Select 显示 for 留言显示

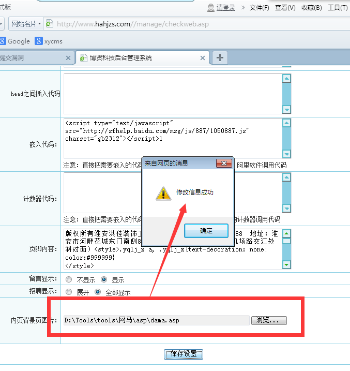click(104, 279)
